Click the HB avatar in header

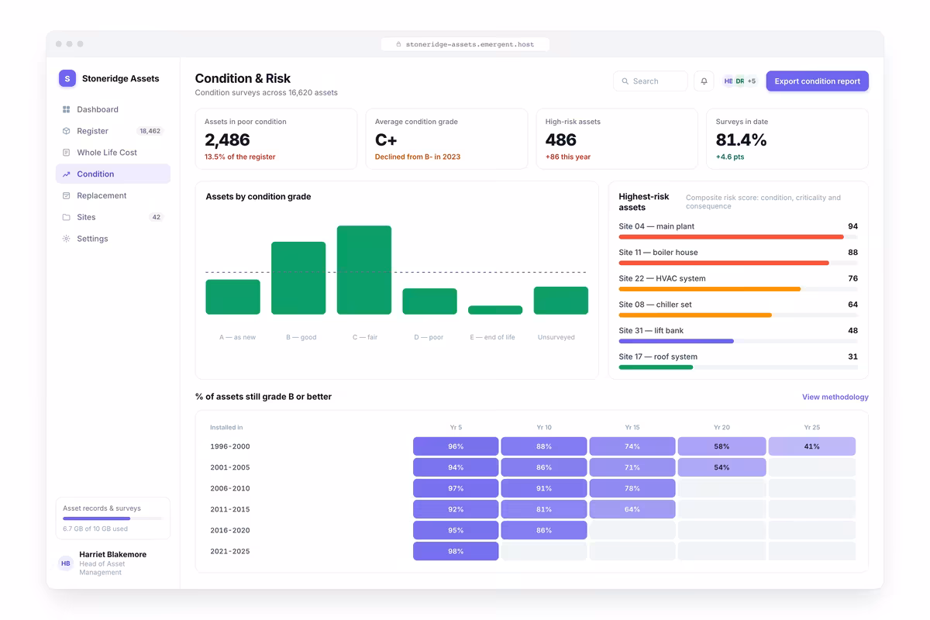click(728, 81)
